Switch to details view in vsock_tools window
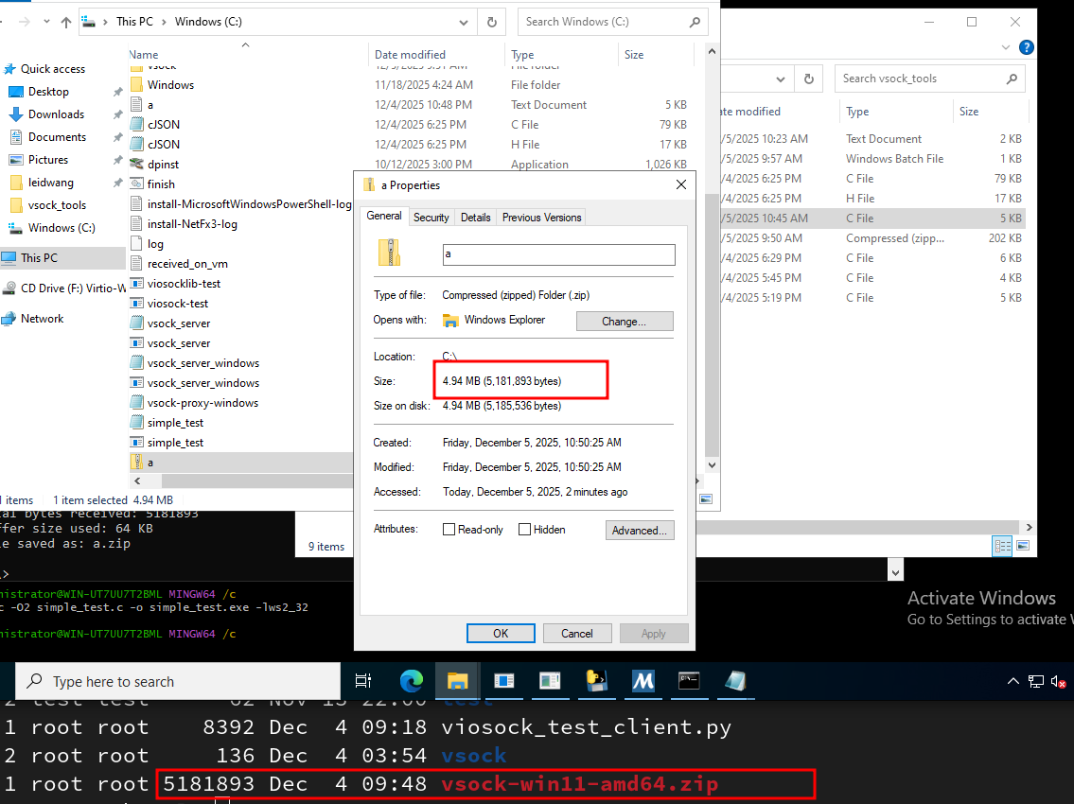The image size is (1074, 804). click(1002, 546)
